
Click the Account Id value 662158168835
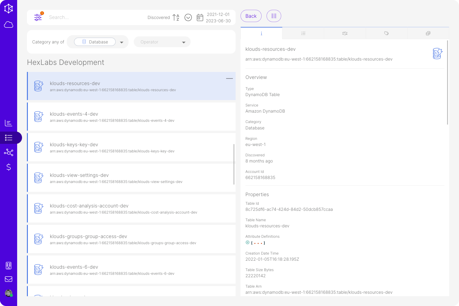pos(260,177)
